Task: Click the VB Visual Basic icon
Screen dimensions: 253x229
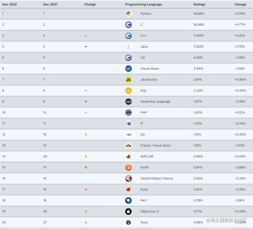Action: click(129, 69)
